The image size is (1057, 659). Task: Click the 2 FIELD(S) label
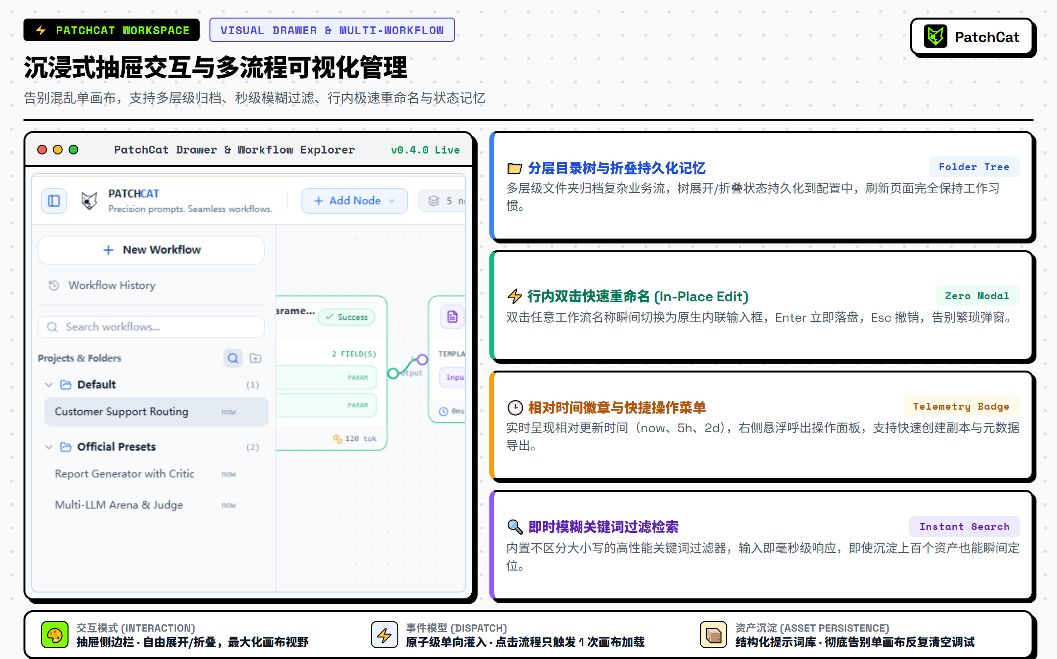click(x=354, y=354)
